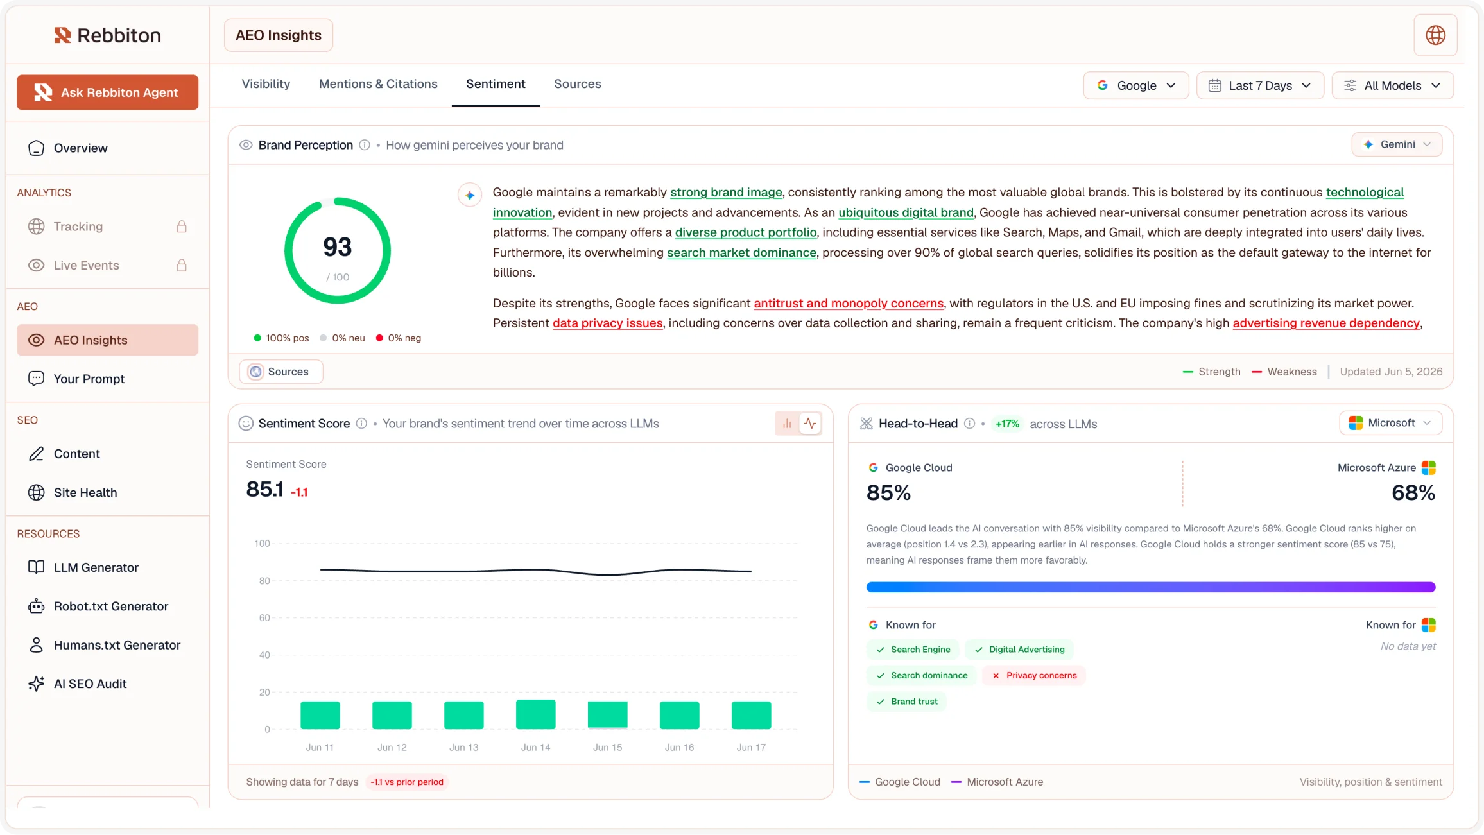Screen dimensions: 1484x835
Task: Open the All Models filter dropdown
Action: click(1392, 85)
